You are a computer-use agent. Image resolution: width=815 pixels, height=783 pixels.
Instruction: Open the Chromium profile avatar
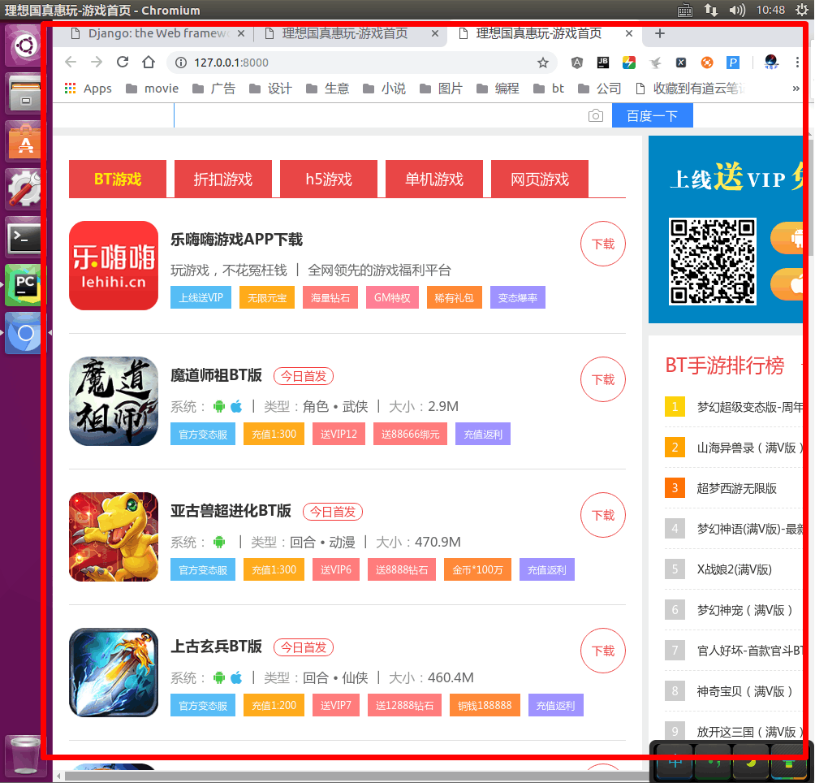[771, 63]
